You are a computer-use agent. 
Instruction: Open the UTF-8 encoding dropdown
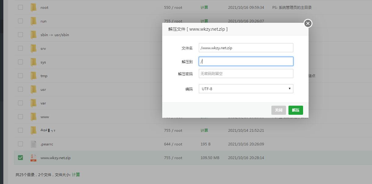246,89
